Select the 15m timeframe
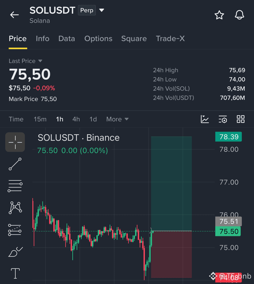This screenshot has width=254, height=284. pos(40,119)
